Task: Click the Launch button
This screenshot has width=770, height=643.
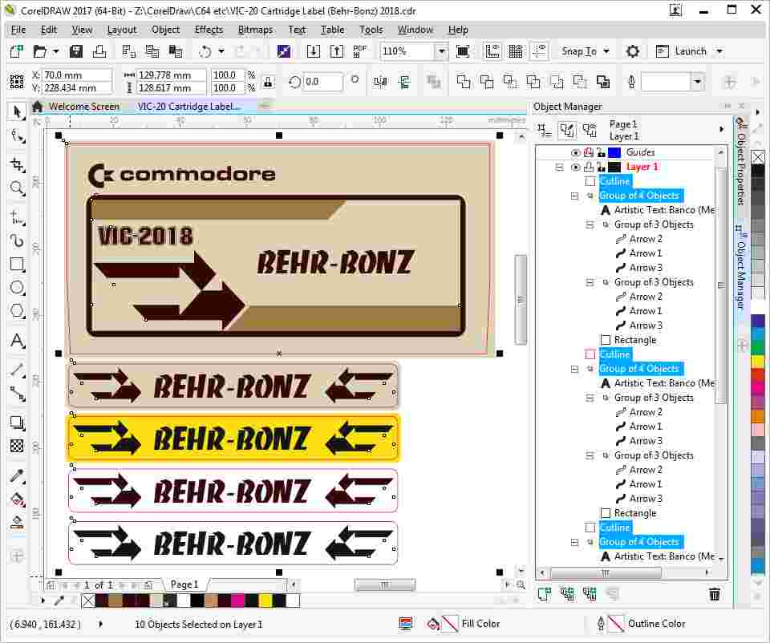Action: click(x=683, y=51)
